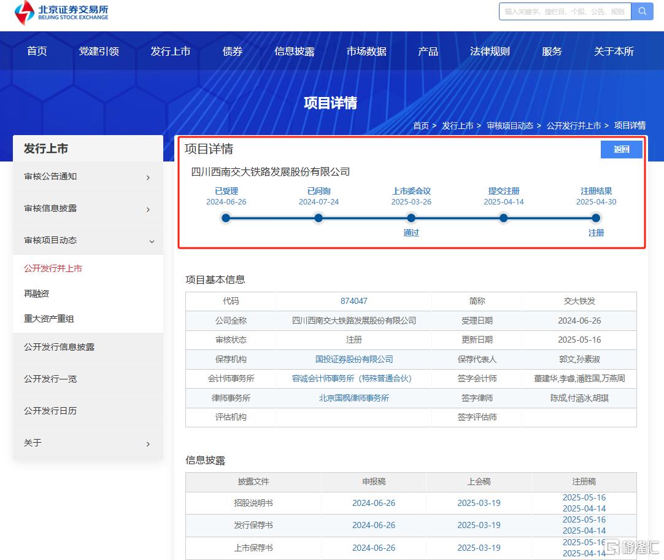Open stock code 874047 link

click(x=353, y=301)
